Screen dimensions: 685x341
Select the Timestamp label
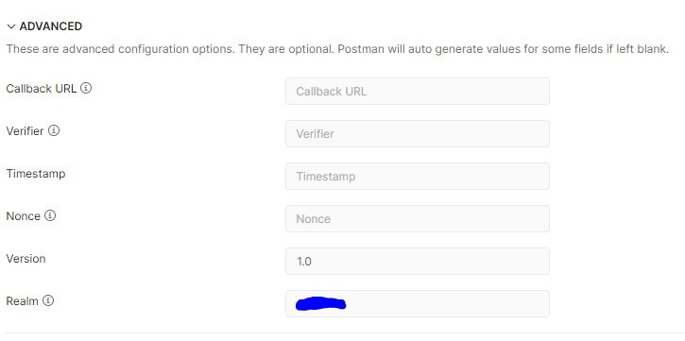[x=36, y=174]
